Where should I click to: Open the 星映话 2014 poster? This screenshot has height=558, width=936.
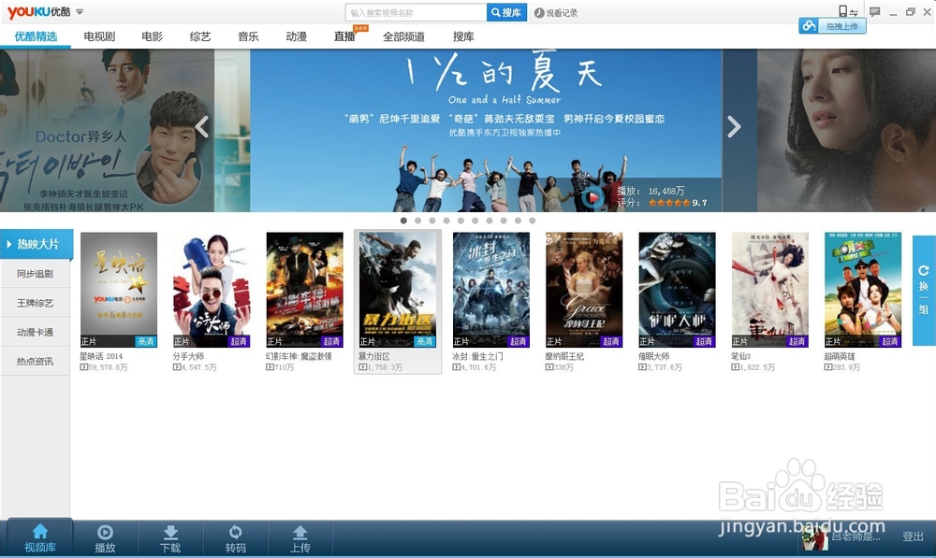pos(119,290)
